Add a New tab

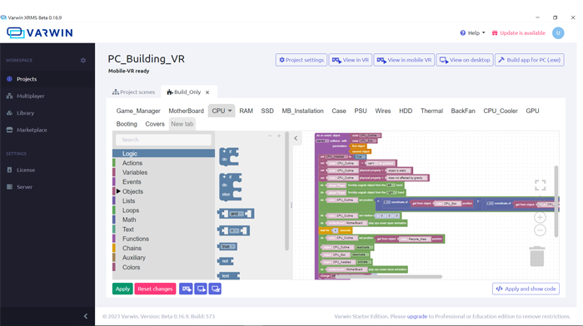tap(182, 124)
